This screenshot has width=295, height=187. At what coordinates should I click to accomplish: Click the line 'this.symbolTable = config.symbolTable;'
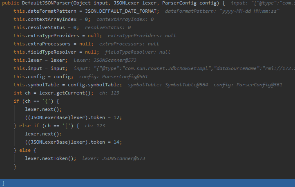(x=68, y=85)
